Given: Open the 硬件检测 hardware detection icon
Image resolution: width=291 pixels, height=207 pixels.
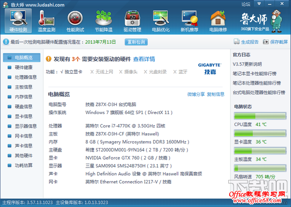Looking at the screenshot, I should [18, 21].
